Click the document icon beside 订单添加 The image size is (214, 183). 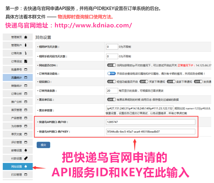(x=26, y=61)
